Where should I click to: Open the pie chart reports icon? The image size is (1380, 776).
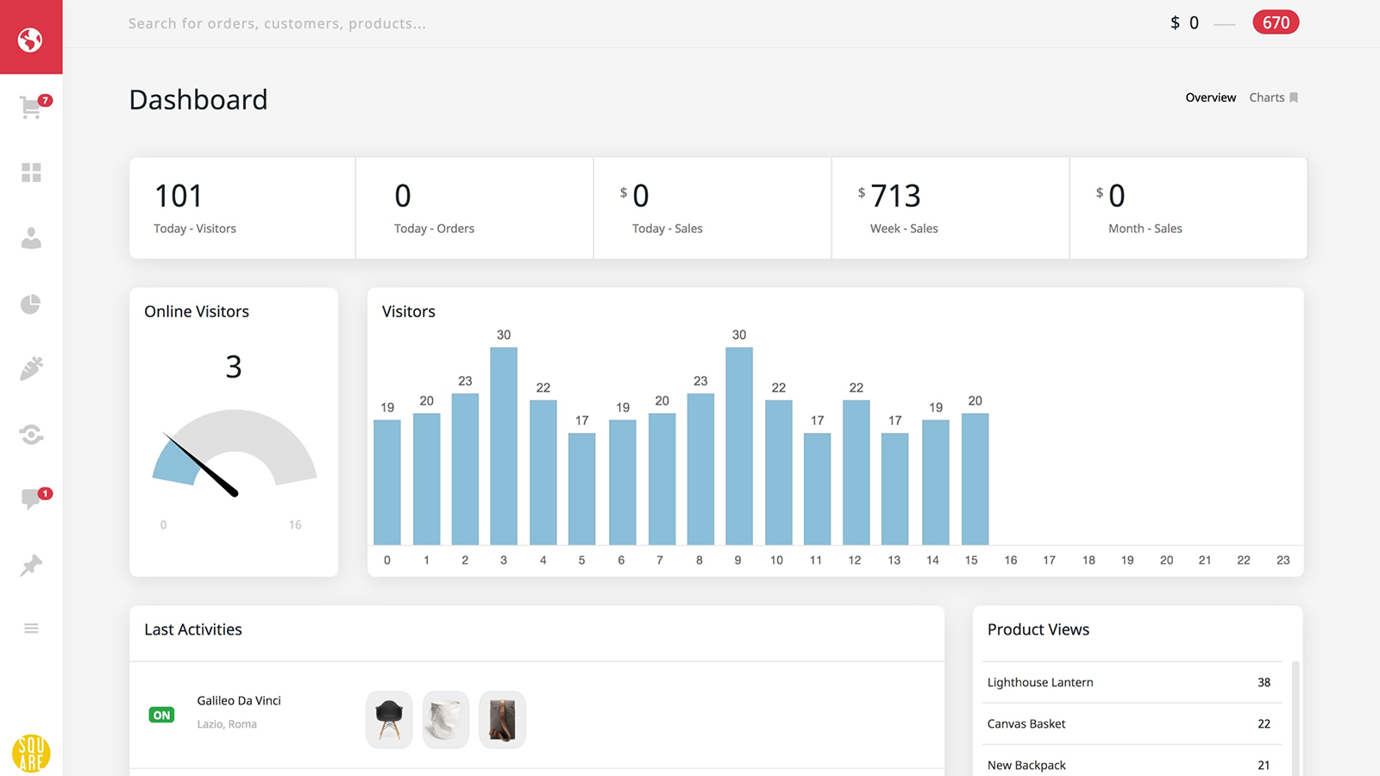pos(31,304)
